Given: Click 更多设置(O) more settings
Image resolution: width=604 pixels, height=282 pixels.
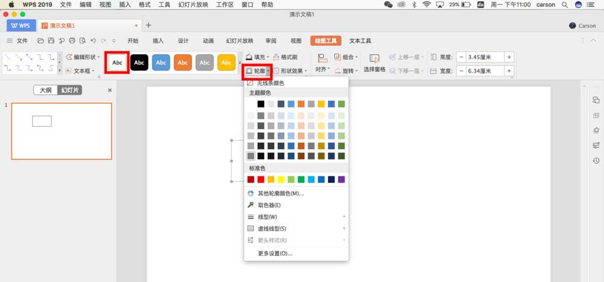Looking at the screenshot, I should point(275,254).
